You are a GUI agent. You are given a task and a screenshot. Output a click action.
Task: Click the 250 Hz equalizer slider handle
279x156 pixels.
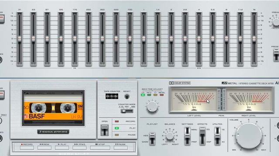pos(88,39)
